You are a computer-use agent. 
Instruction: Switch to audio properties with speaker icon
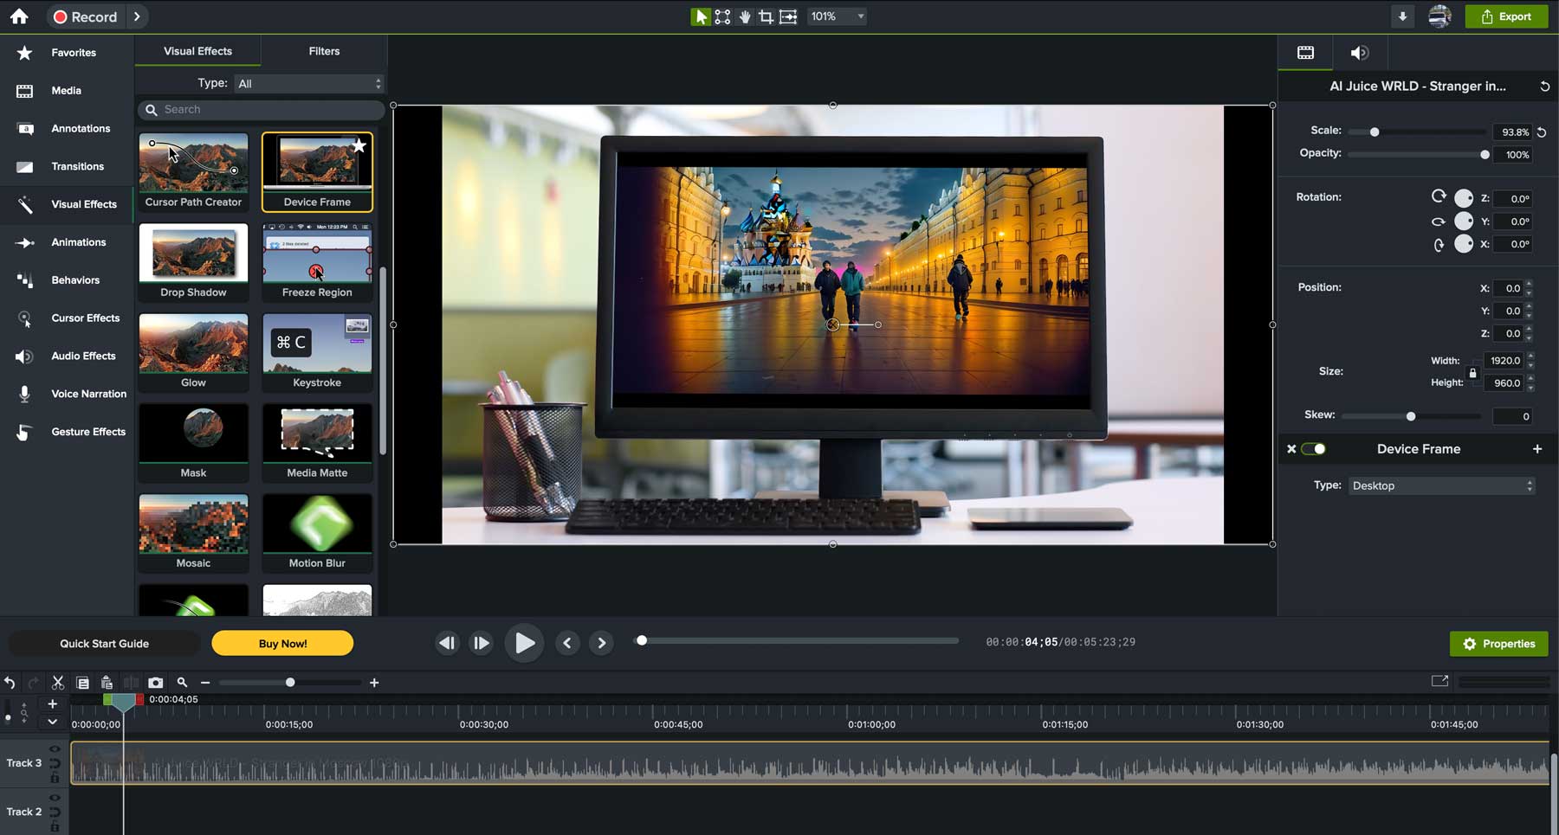click(x=1360, y=53)
